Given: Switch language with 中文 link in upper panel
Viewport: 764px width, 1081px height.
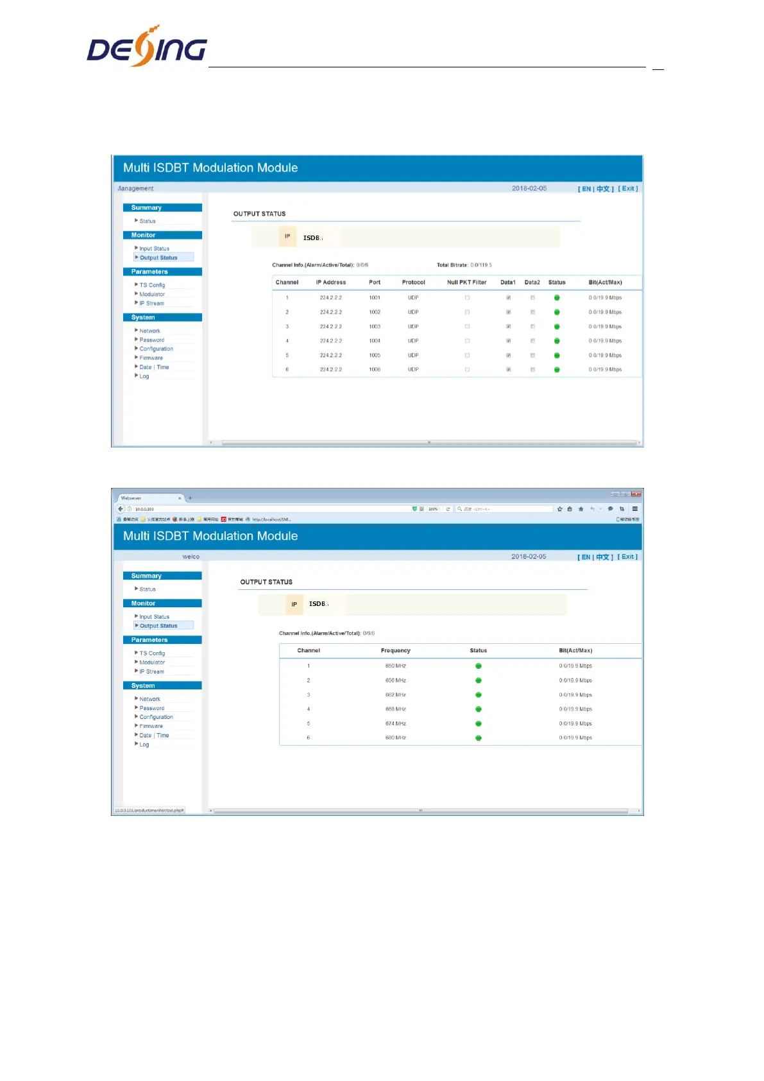Looking at the screenshot, I should click(602, 189).
